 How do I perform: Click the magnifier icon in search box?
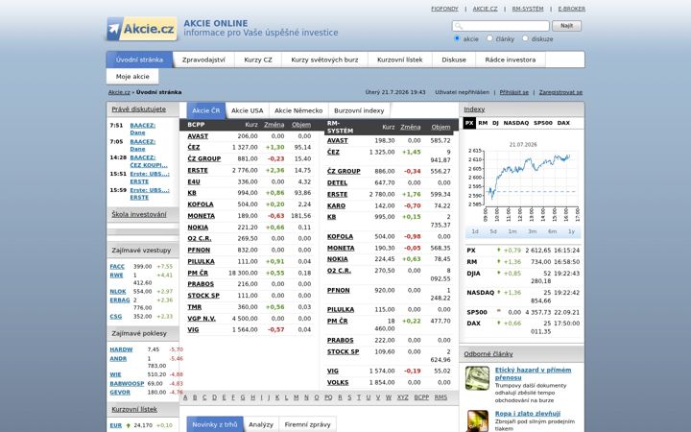459,26
